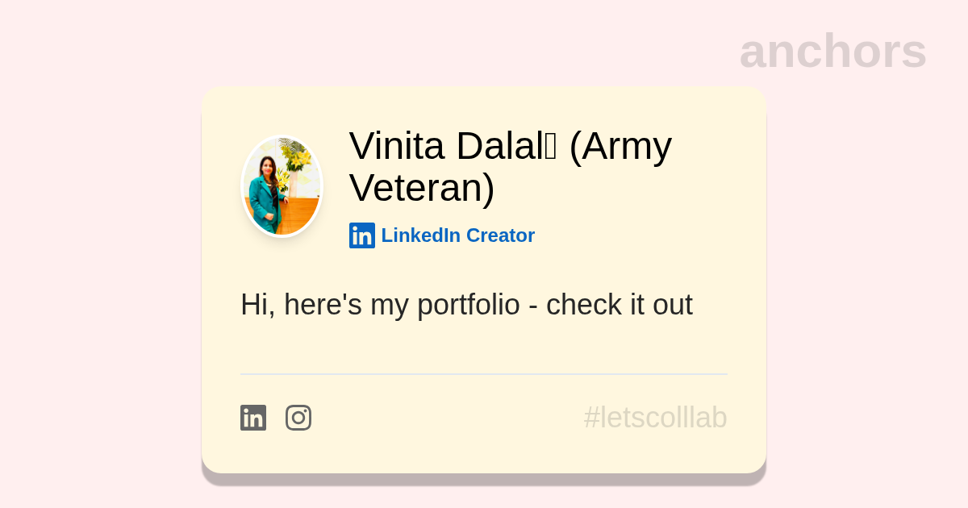Viewport: 968px width, 508px height.
Task: Open the Instagram icon in card footer
Action: click(x=298, y=418)
